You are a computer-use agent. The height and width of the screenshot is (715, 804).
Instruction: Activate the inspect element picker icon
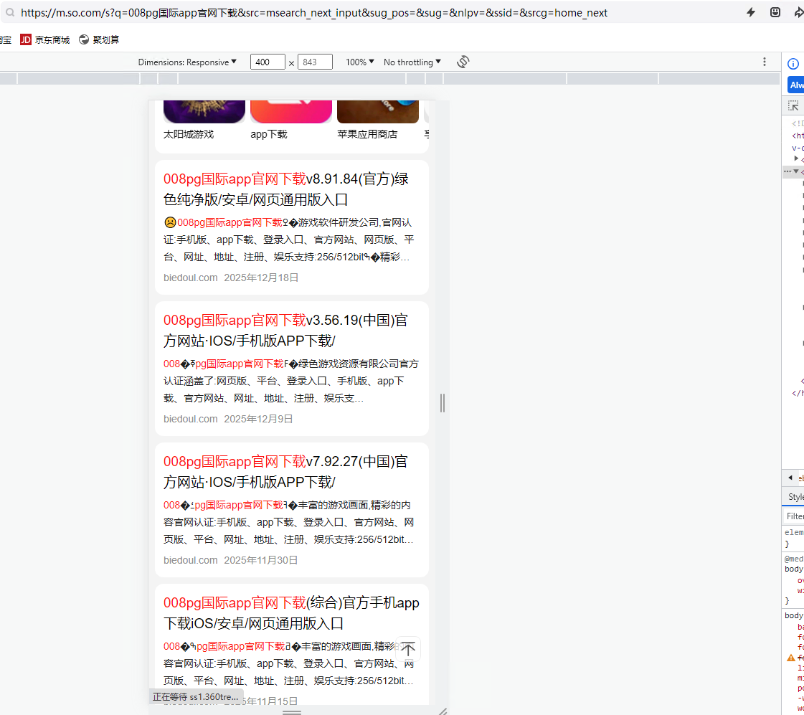793,106
